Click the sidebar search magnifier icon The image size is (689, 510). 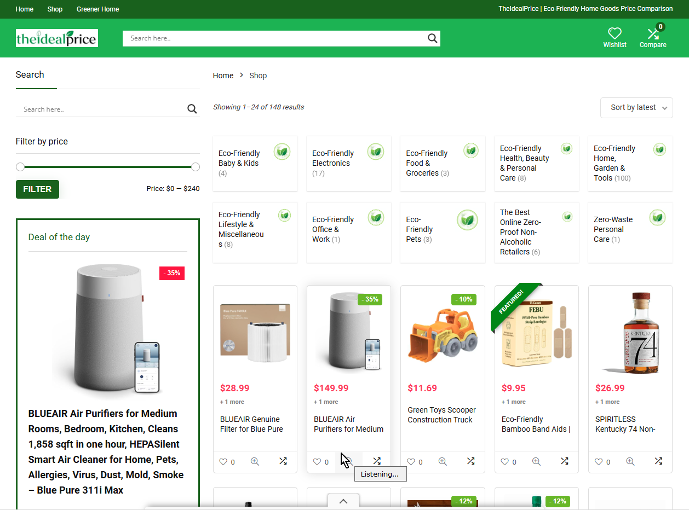click(192, 109)
